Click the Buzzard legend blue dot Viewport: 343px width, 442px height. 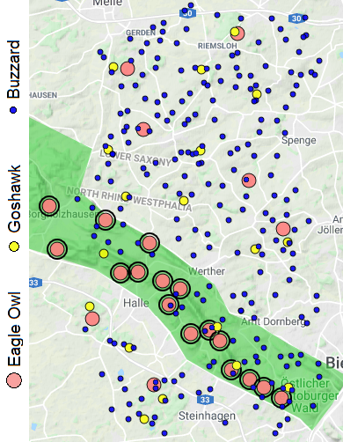(x=13, y=110)
